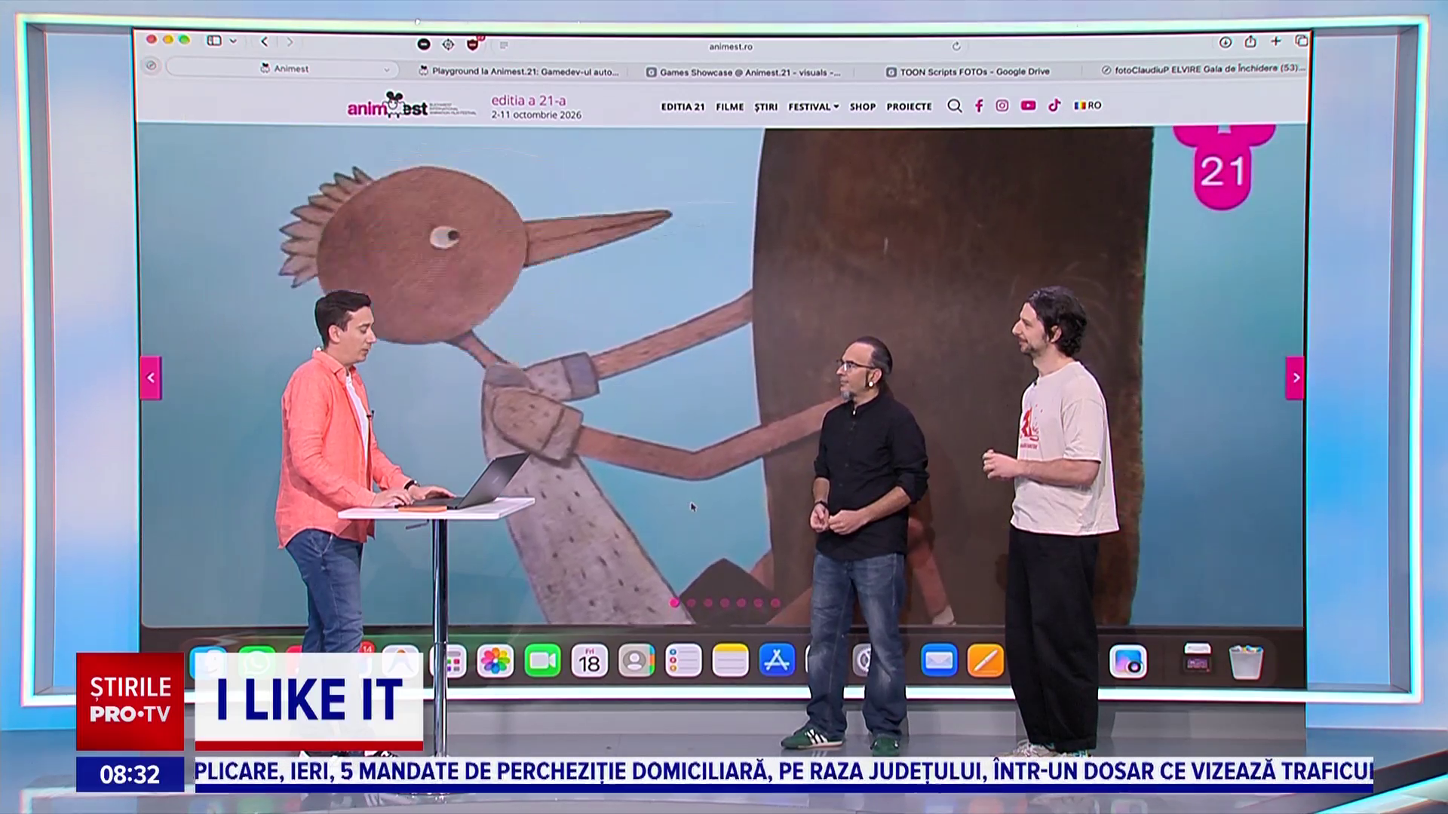
Task: Reload the animest.ro page
Action: [956, 46]
